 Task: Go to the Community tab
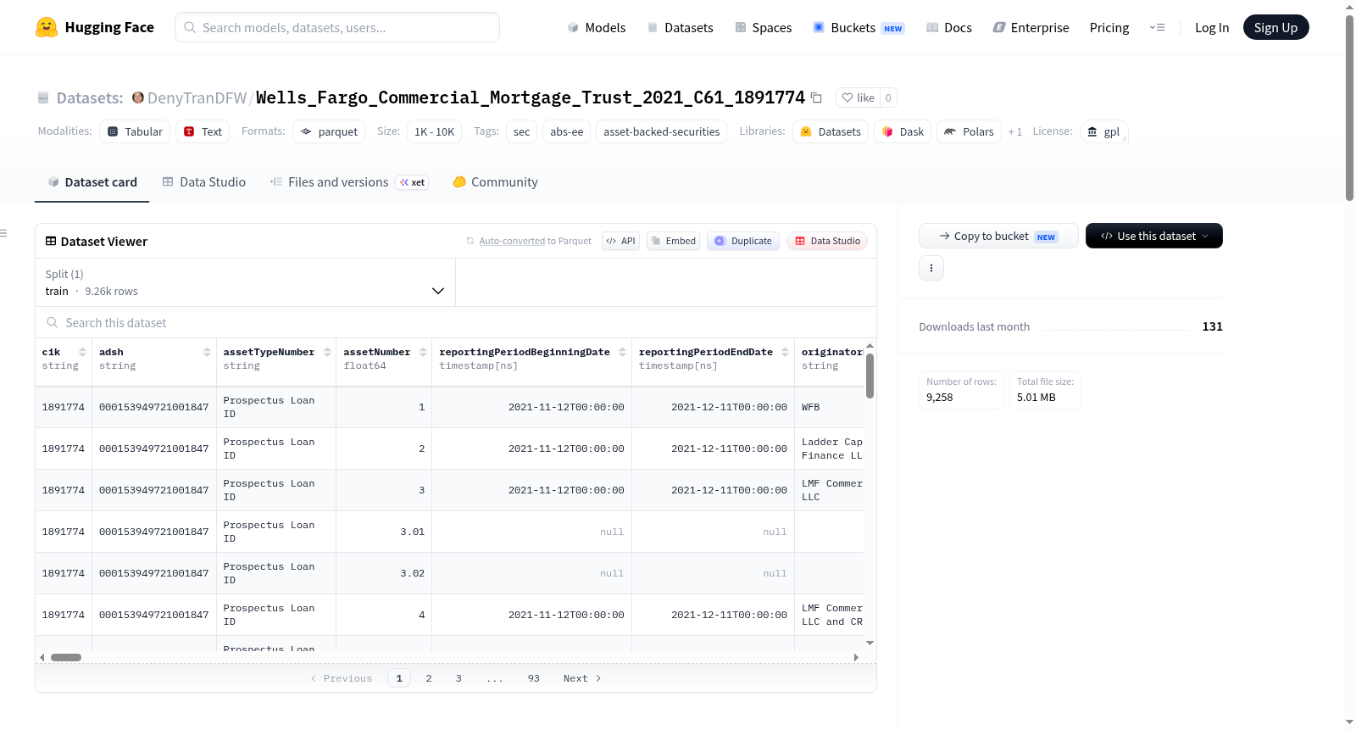[496, 182]
